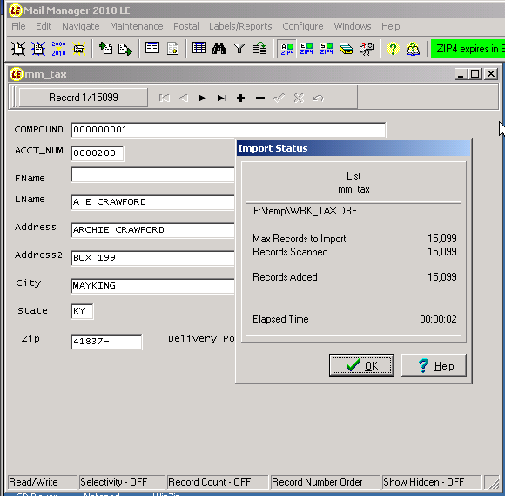Click Help button in Import Status dialog

(434, 365)
